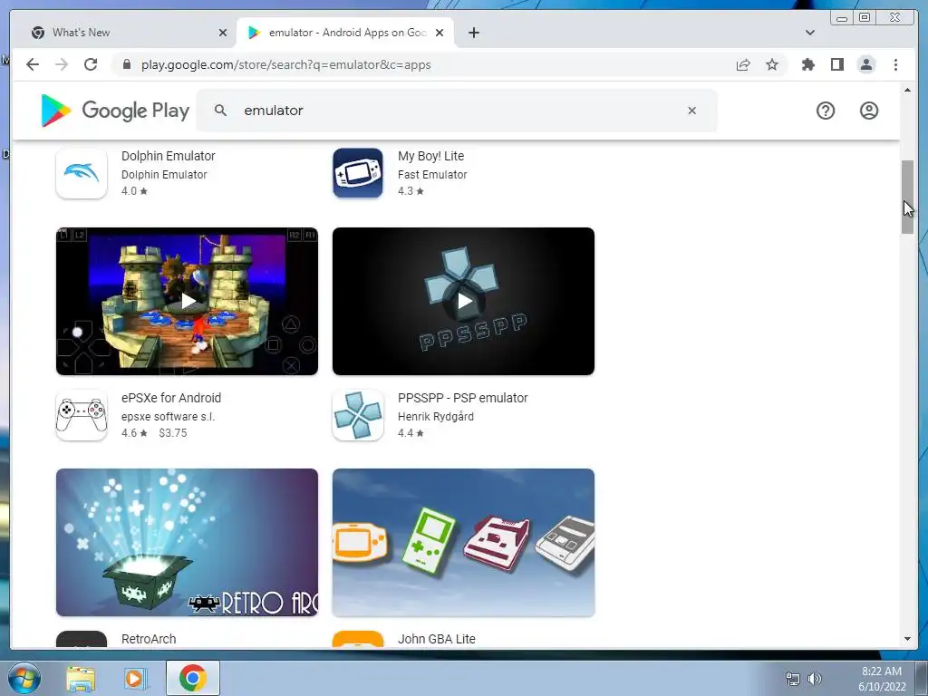This screenshot has width=928, height=696.
Task: Select the emulator Google Play tab
Action: 345,33
